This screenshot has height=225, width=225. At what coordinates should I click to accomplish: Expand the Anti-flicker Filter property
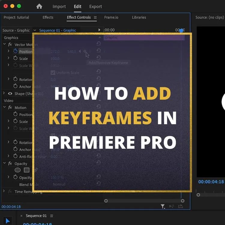8,156
